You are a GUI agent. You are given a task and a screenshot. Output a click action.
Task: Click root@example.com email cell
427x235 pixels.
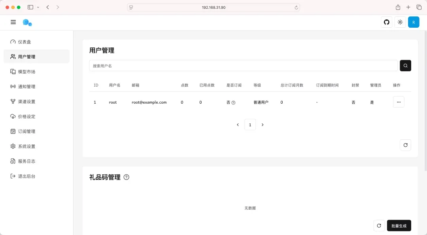tap(149, 102)
